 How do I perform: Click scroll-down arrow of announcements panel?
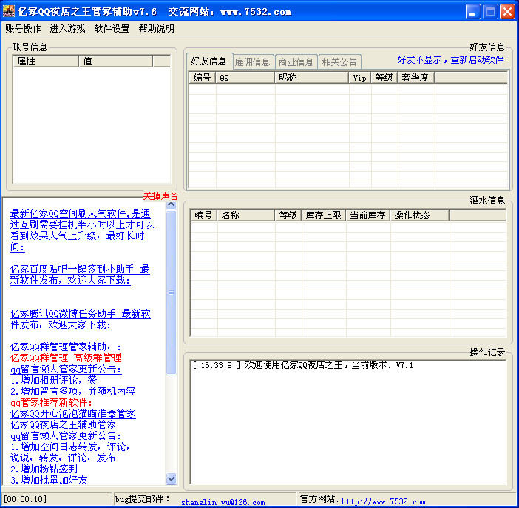coord(171,479)
